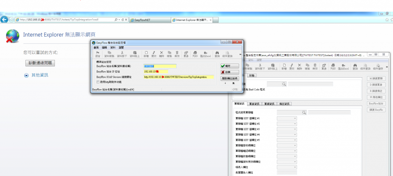Switch to 狀態 tab in aws_efcfg2 window

tap(252, 75)
